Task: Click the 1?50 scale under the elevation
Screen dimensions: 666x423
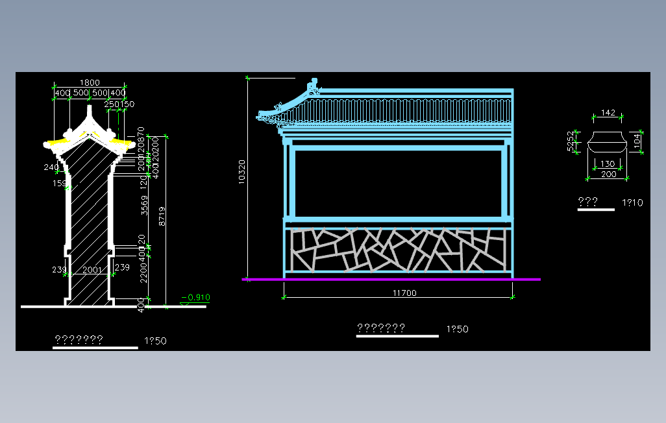Action: coord(457,329)
